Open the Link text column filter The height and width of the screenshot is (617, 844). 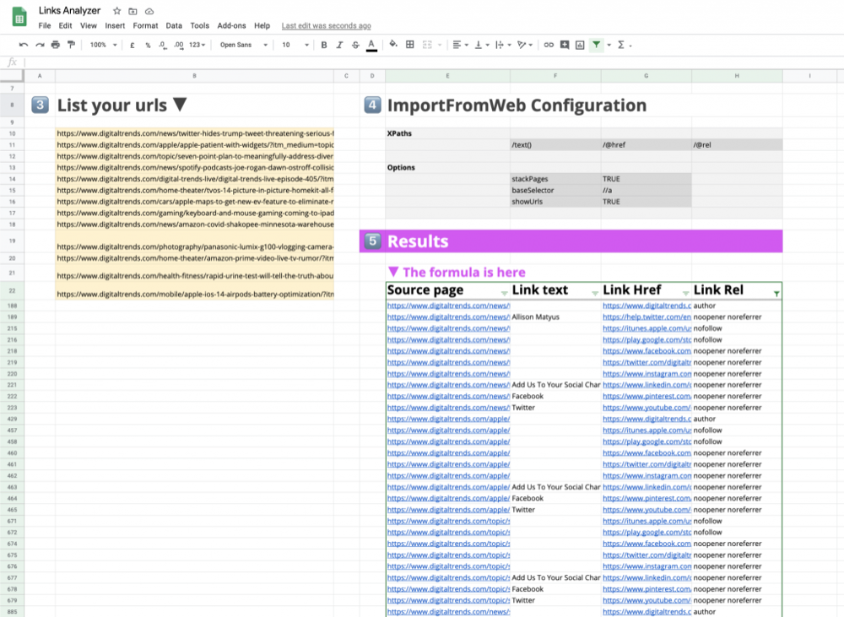pos(595,293)
